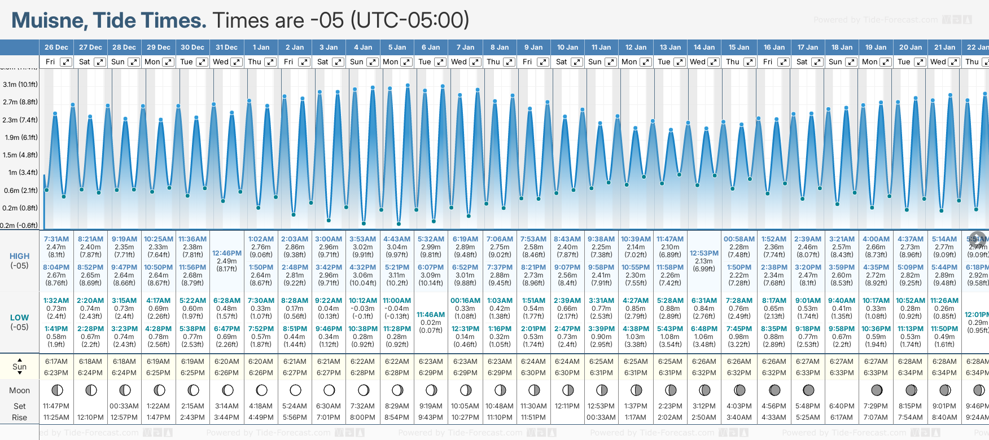Select the 14 Jan date header

(704, 47)
